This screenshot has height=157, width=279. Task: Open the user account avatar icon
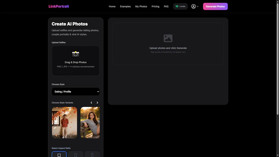(194, 6)
